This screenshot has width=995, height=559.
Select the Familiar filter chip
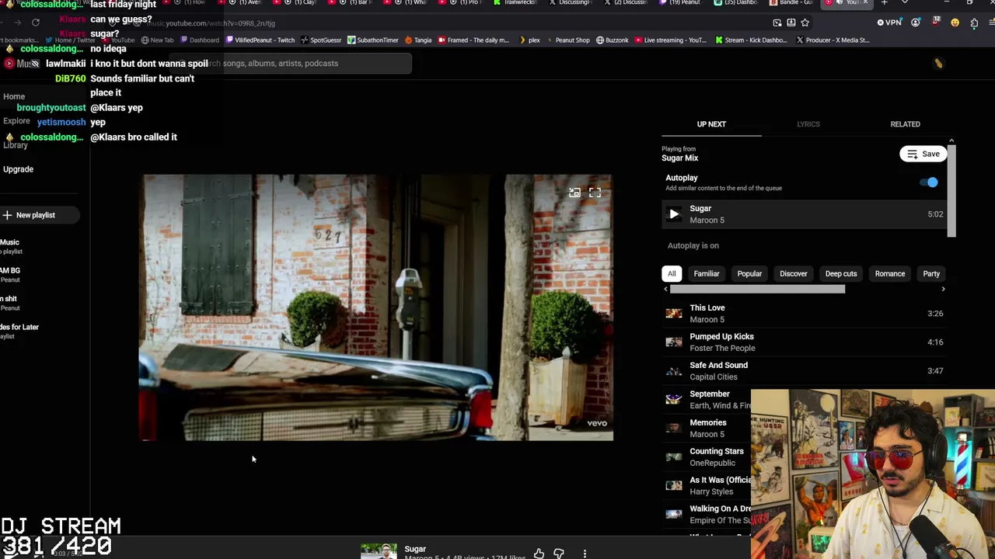point(707,273)
